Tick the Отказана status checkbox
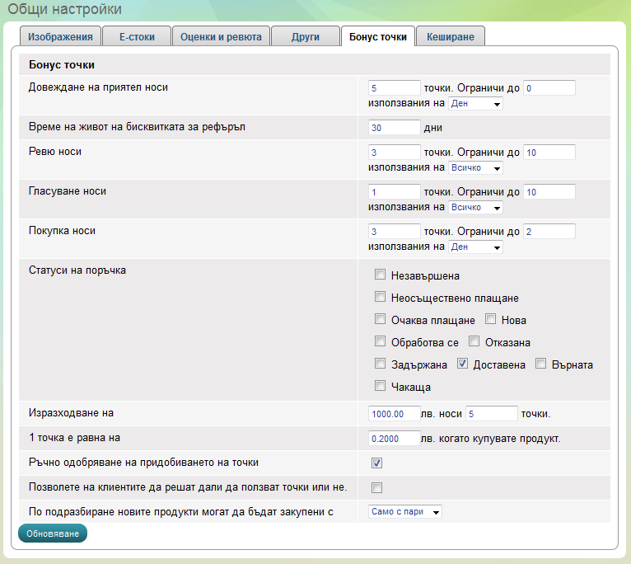 tap(474, 341)
